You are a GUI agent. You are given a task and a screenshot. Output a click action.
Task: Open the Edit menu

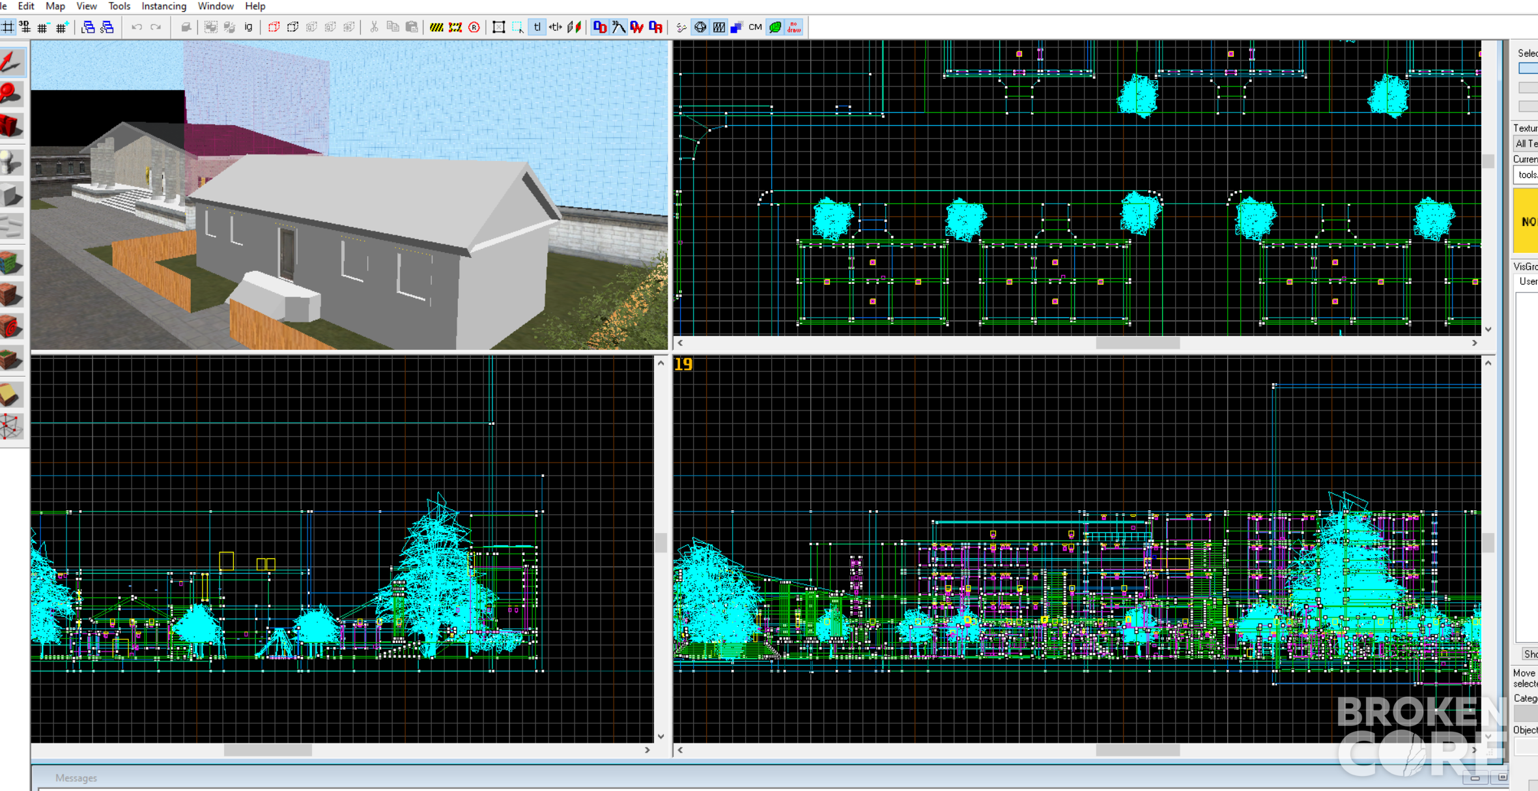[x=26, y=6]
